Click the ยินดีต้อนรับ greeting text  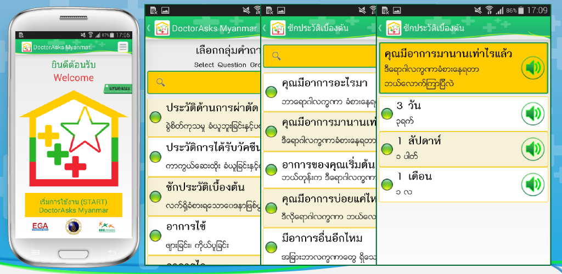coord(74,65)
